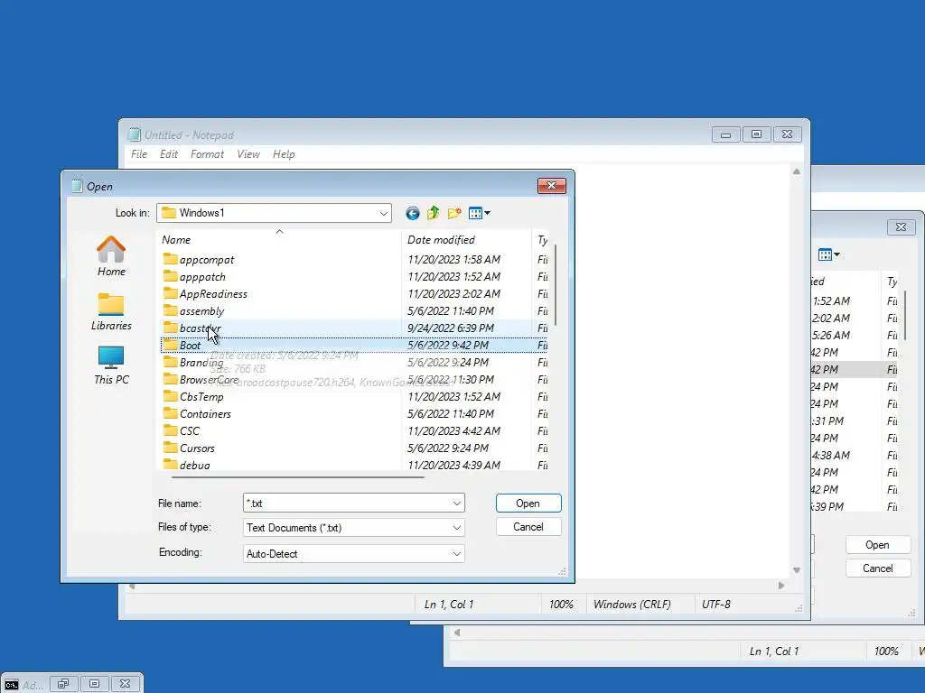Click Notepad scroll up arrow
The width and height of the screenshot is (925, 693).
click(x=797, y=171)
